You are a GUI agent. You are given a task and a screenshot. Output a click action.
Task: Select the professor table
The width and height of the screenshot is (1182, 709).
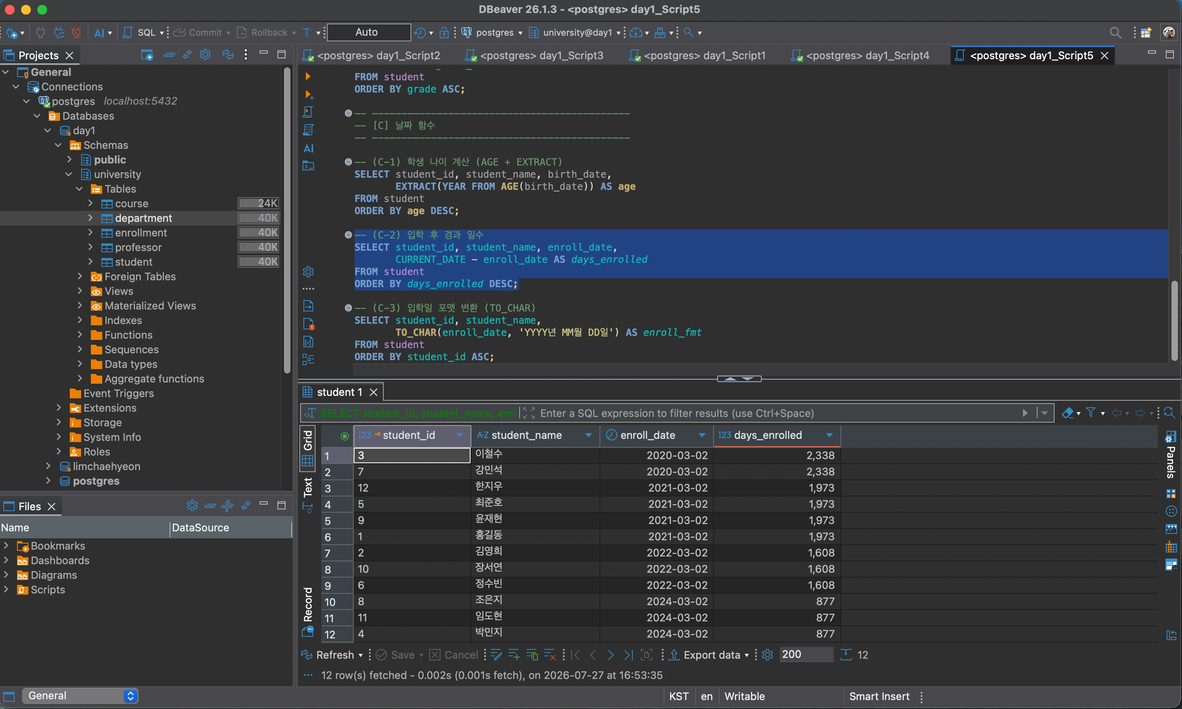[x=138, y=247]
